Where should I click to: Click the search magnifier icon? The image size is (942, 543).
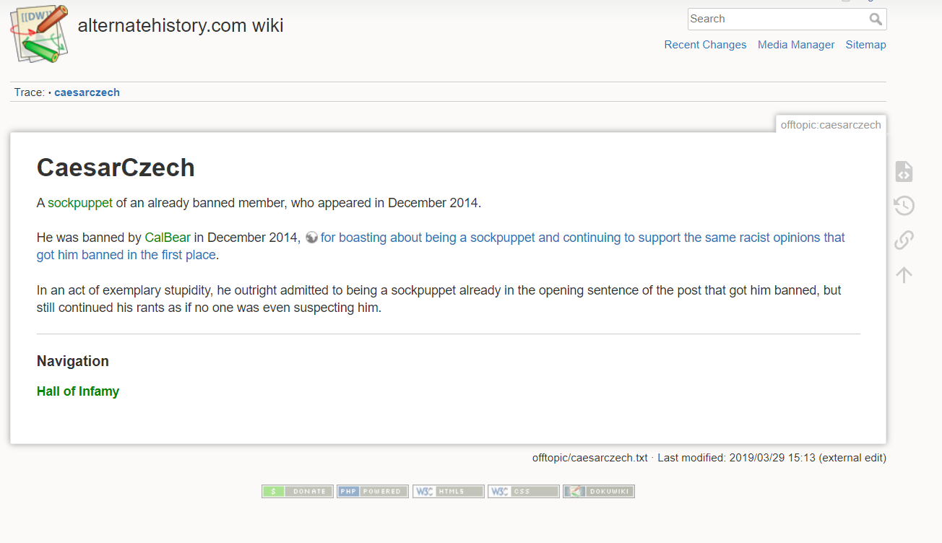pos(876,19)
